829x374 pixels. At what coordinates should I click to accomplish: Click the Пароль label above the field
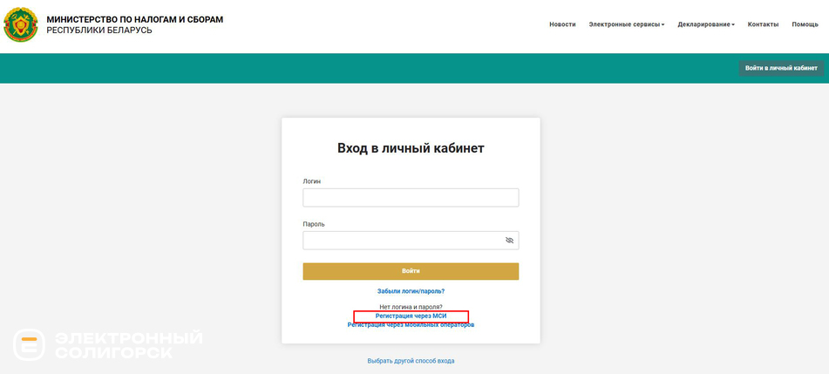[x=314, y=224]
